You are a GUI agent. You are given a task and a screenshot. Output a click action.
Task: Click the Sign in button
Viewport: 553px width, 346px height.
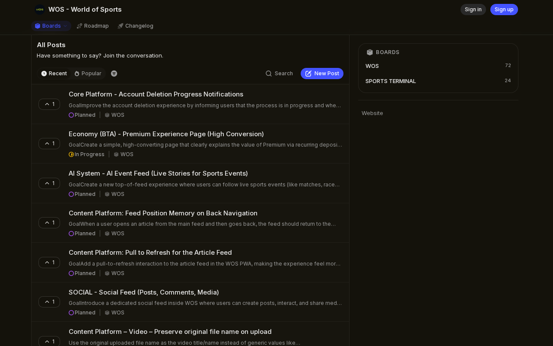(473, 10)
